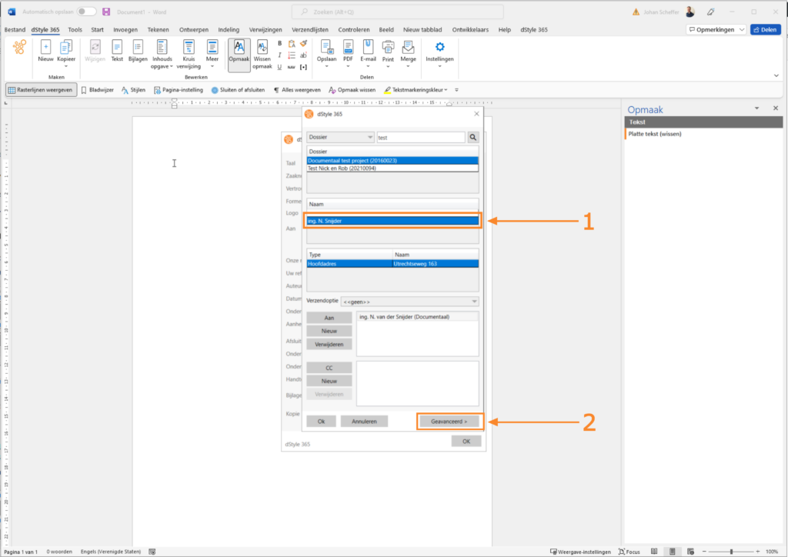Open the Tekst ribbon tool

[x=117, y=52]
